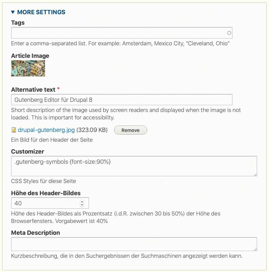Click the MORE SETTINGS heading text
This screenshot has width=269, height=272.
coord(41,12)
